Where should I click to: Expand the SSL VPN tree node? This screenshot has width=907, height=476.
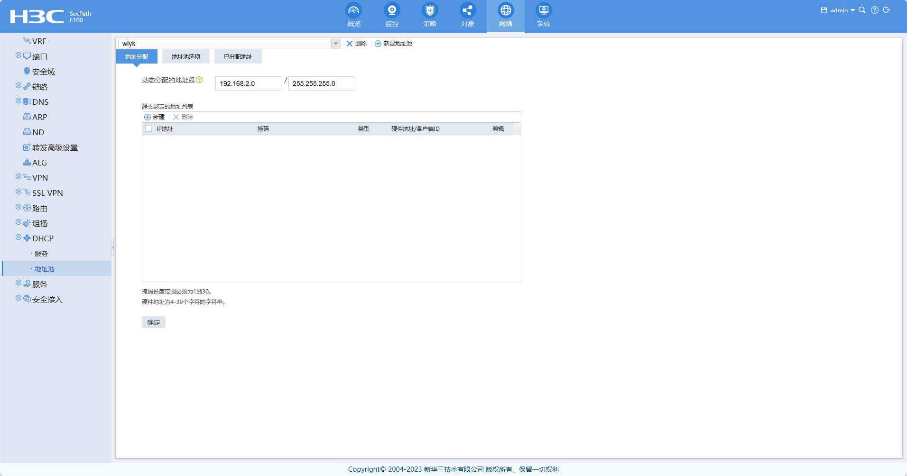[19, 192]
